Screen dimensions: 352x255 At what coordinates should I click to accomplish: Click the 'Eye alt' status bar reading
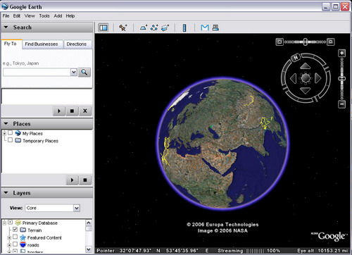pyautogui.click(x=323, y=251)
